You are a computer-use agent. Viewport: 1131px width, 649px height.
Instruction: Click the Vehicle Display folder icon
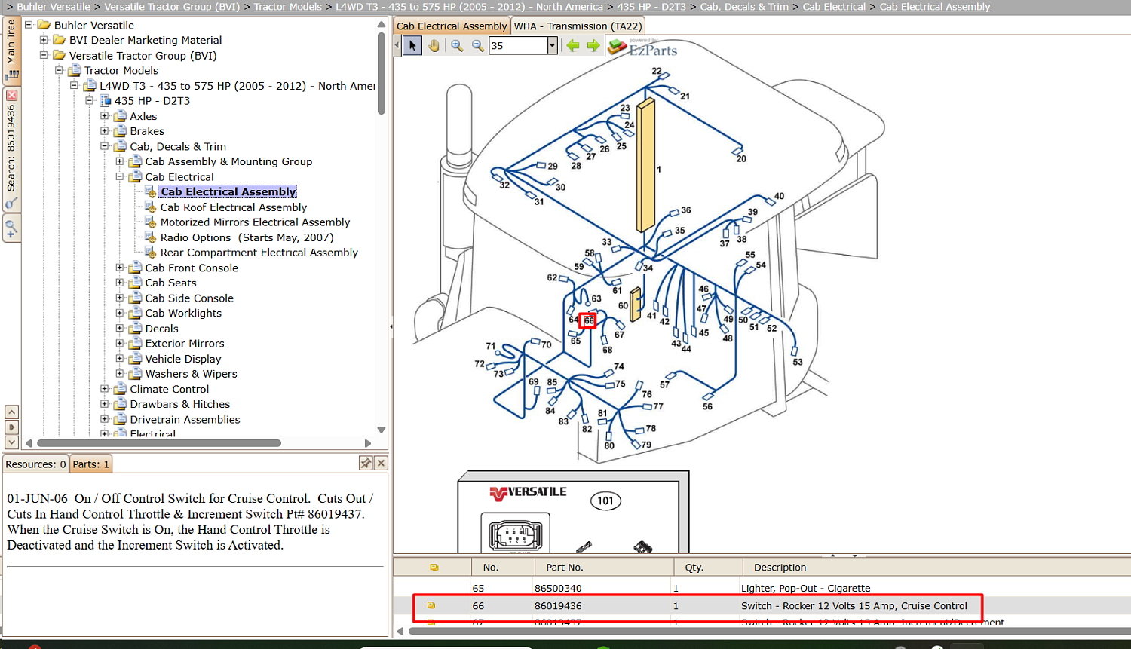(x=135, y=359)
